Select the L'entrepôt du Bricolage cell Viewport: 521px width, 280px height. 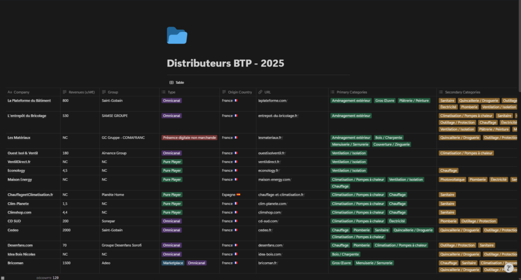(33, 122)
